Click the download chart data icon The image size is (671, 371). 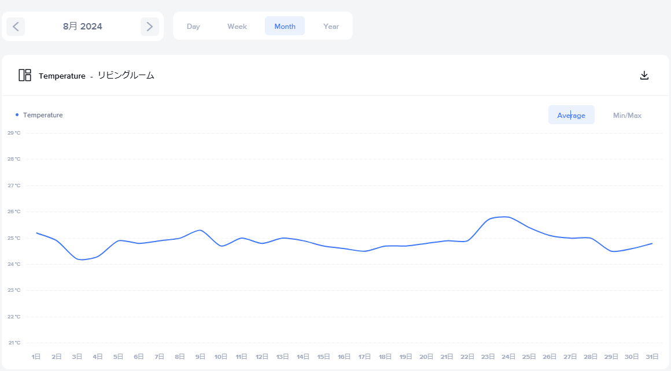[x=644, y=75]
